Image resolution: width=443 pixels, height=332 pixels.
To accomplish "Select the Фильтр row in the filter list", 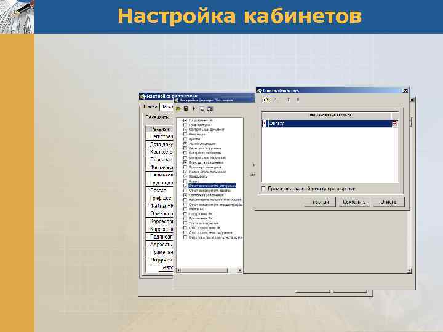I will (330, 124).
